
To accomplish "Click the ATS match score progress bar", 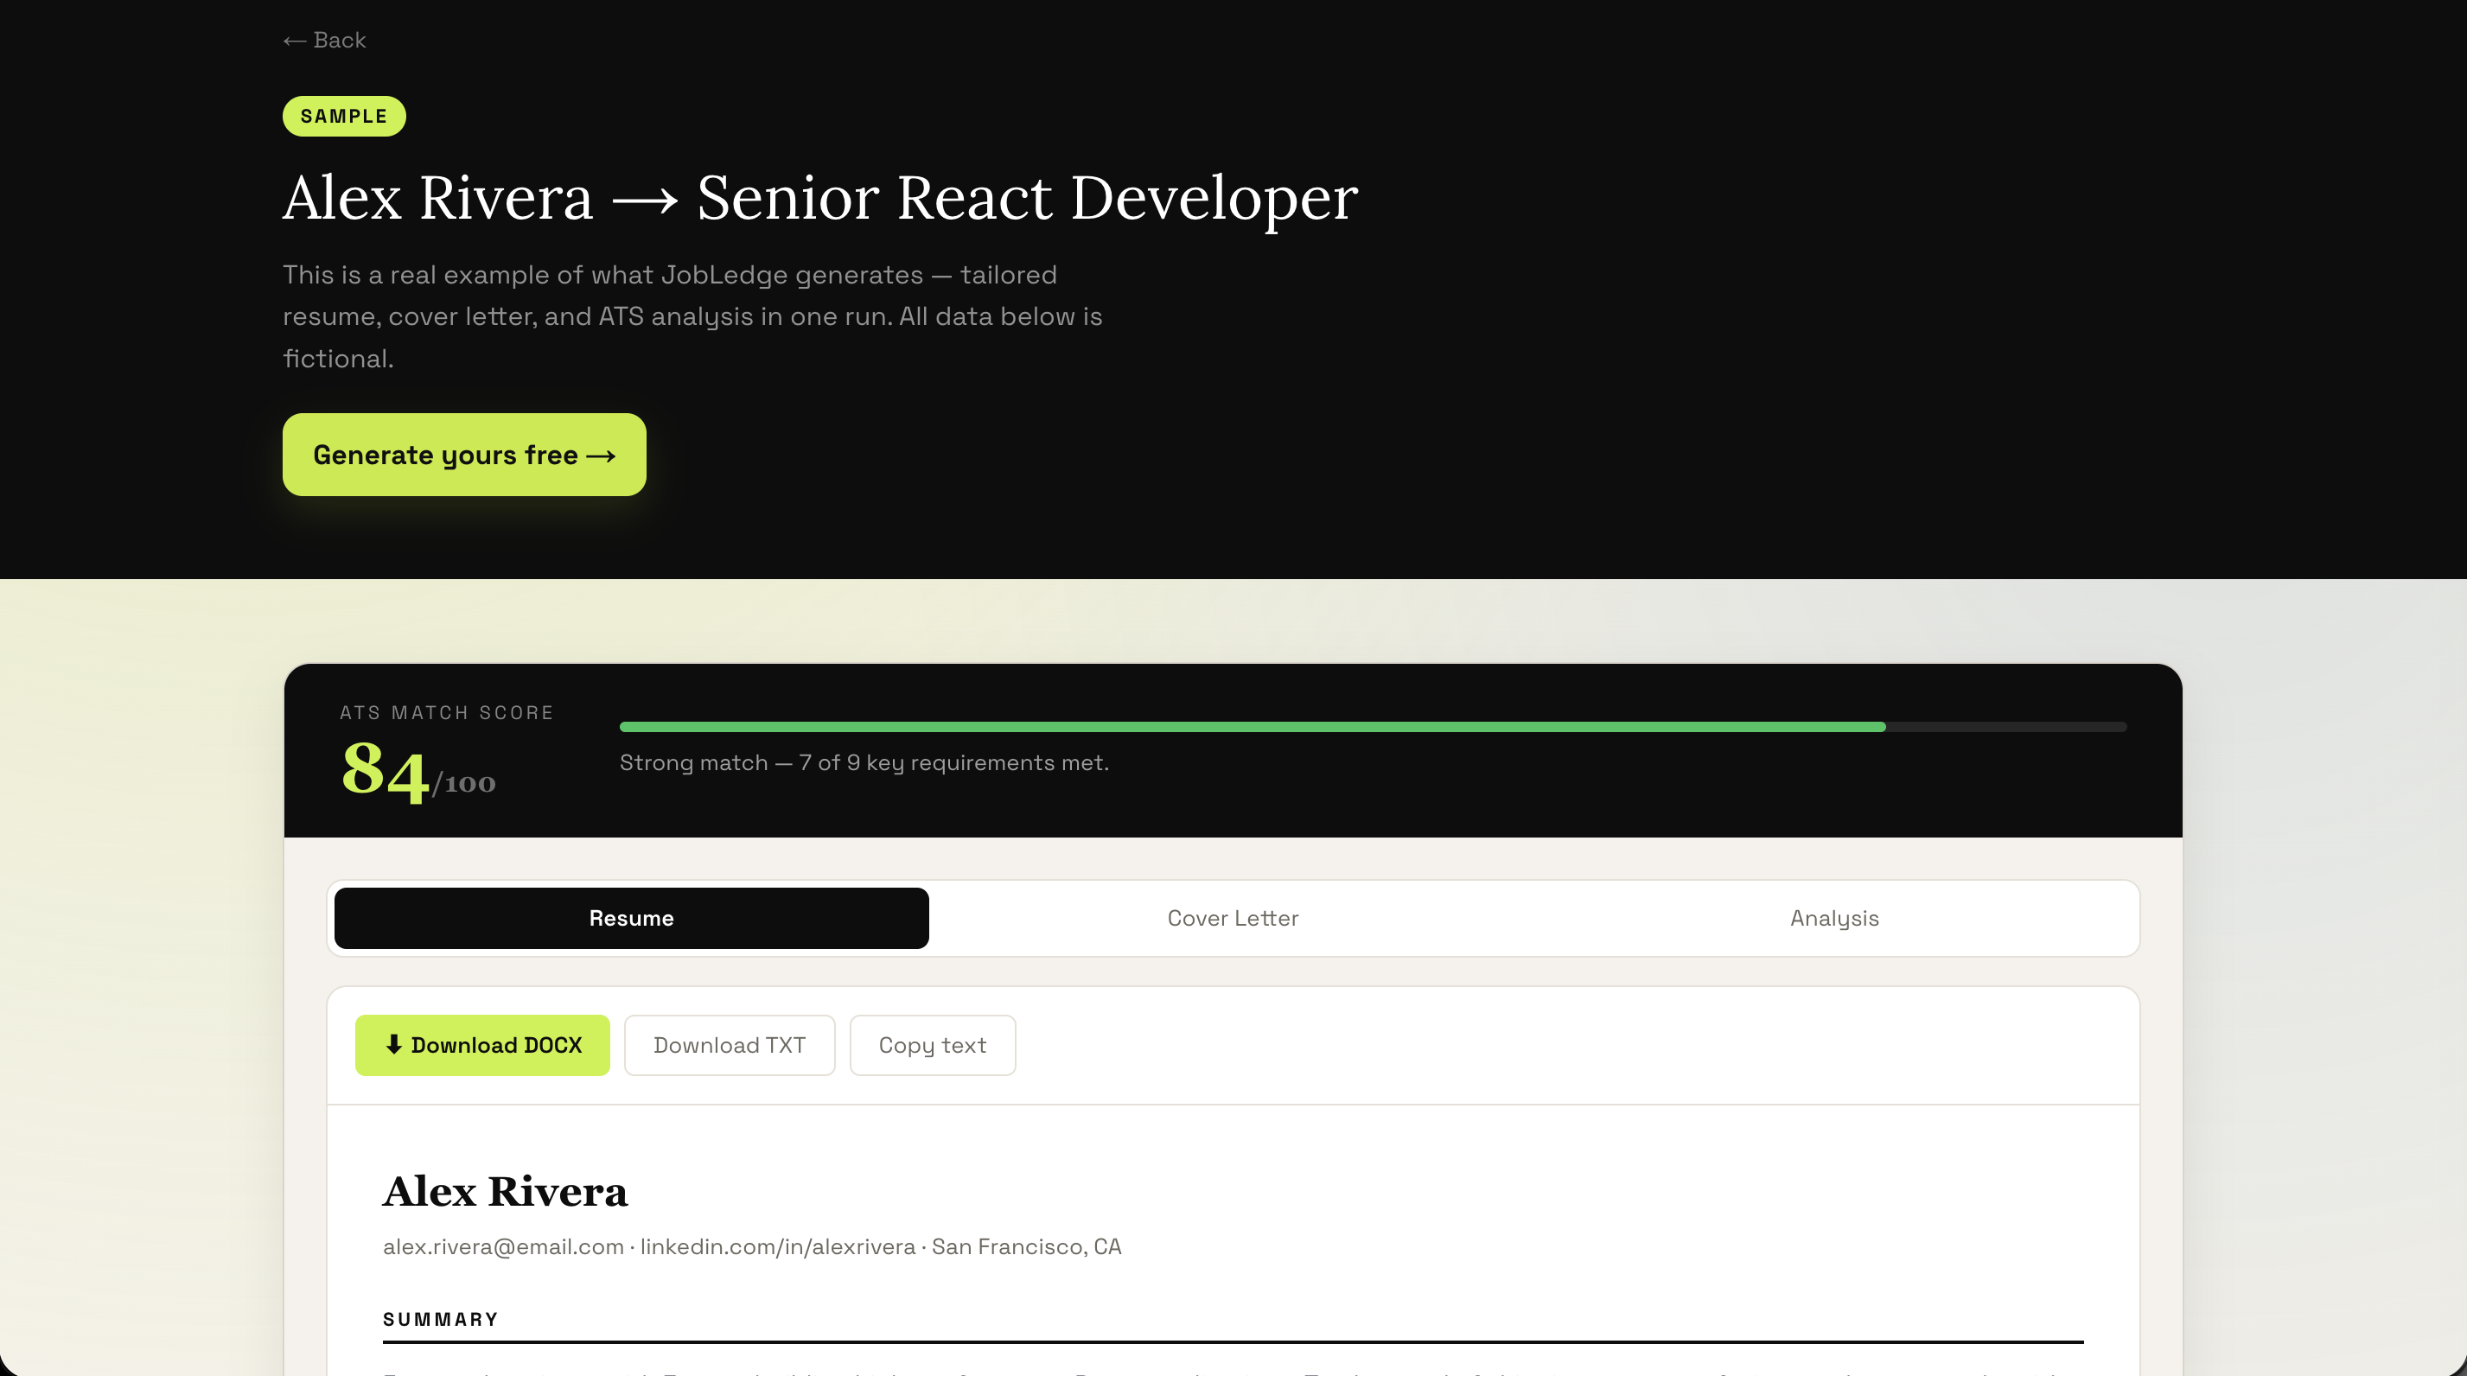I will tap(1373, 727).
